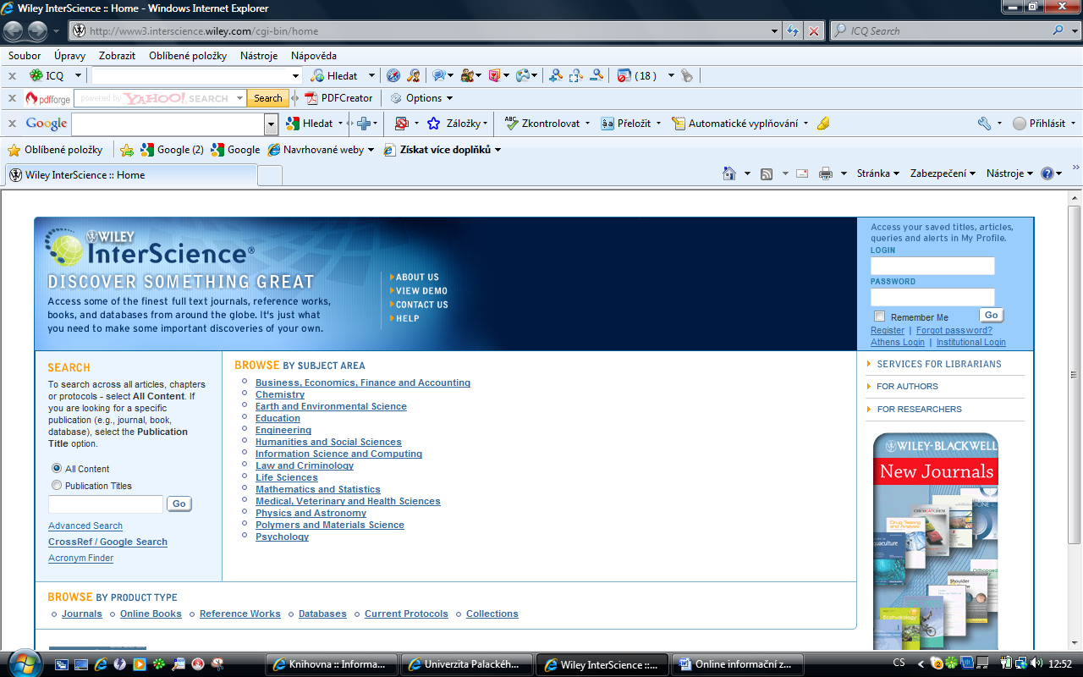
Task: Expand Navrhované weby dropdown
Action: pos(371,150)
